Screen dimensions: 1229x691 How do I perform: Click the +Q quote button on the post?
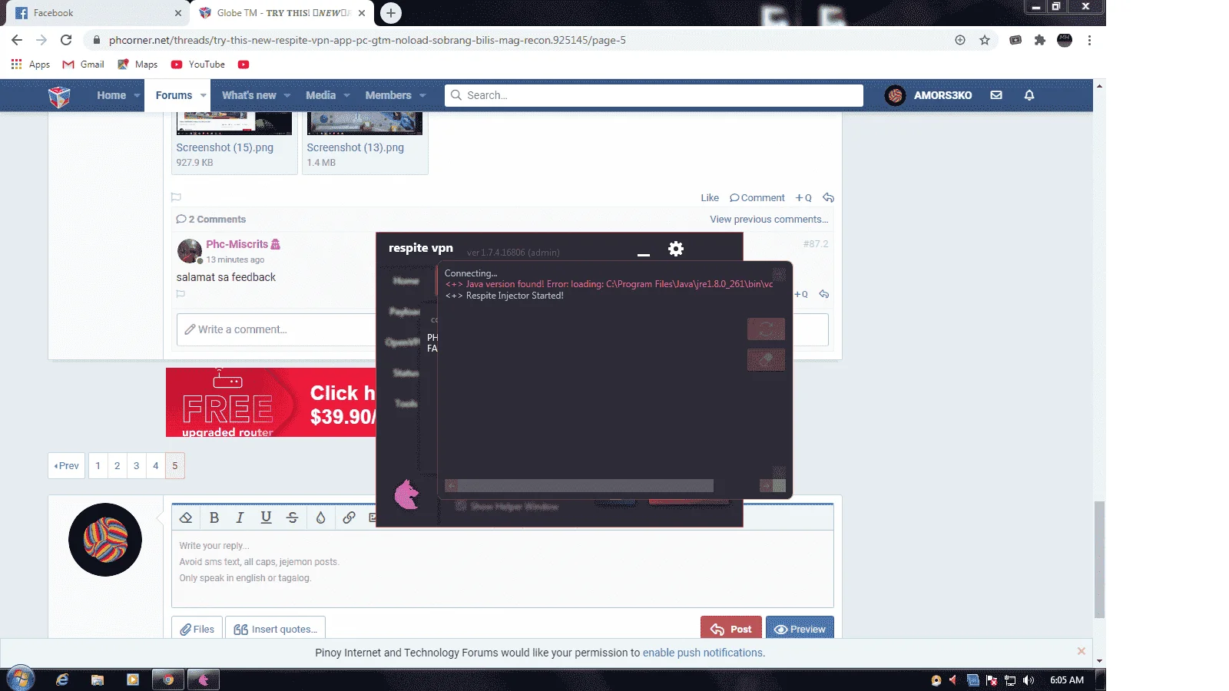[x=803, y=197]
